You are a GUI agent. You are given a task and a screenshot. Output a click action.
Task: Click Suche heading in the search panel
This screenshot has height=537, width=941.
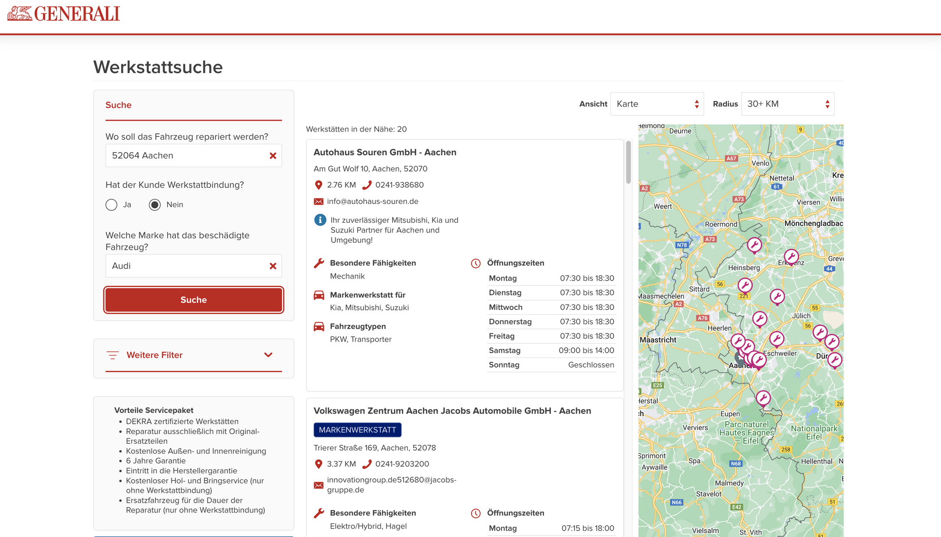coord(118,105)
